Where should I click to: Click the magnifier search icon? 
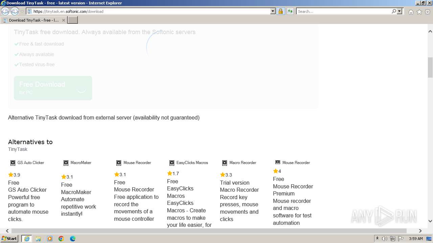pos(394,11)
